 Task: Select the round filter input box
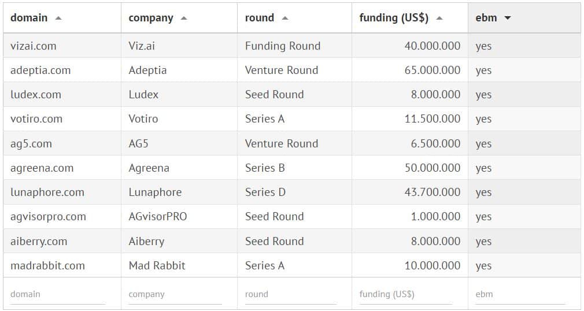point(290,294)
